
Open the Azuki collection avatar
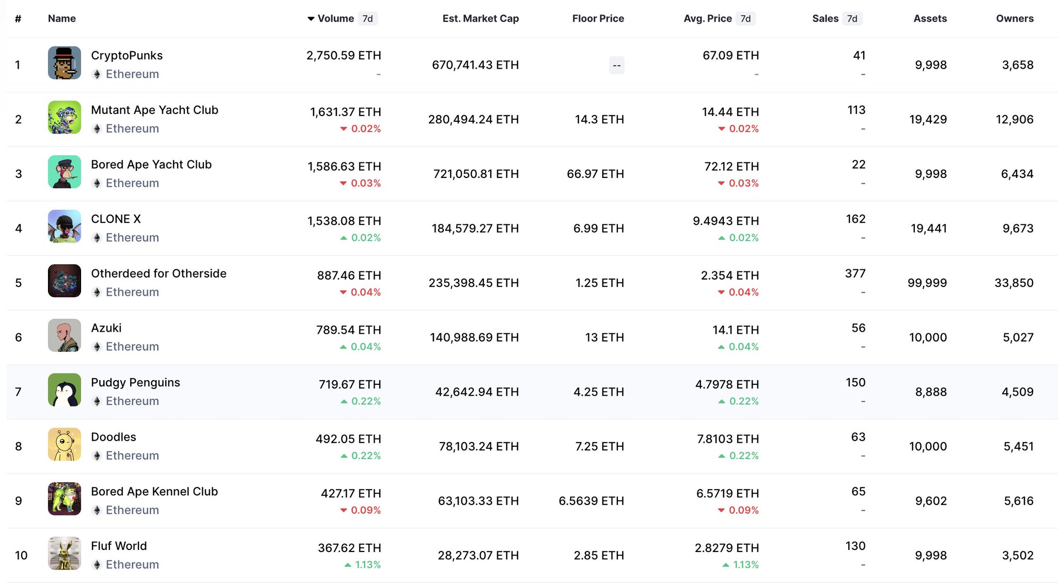coord(65,335)
